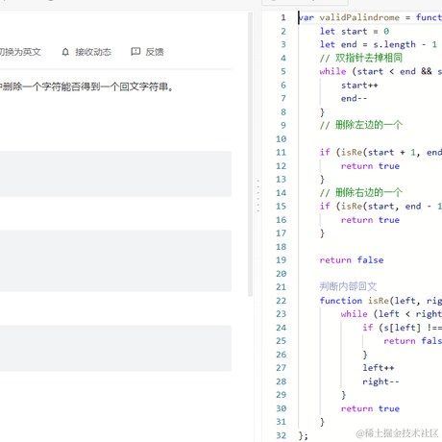Click the 'if (s[left] !==' line
Image resolution: width=442 pixels, height=442 pixels.
coord(403,328)
